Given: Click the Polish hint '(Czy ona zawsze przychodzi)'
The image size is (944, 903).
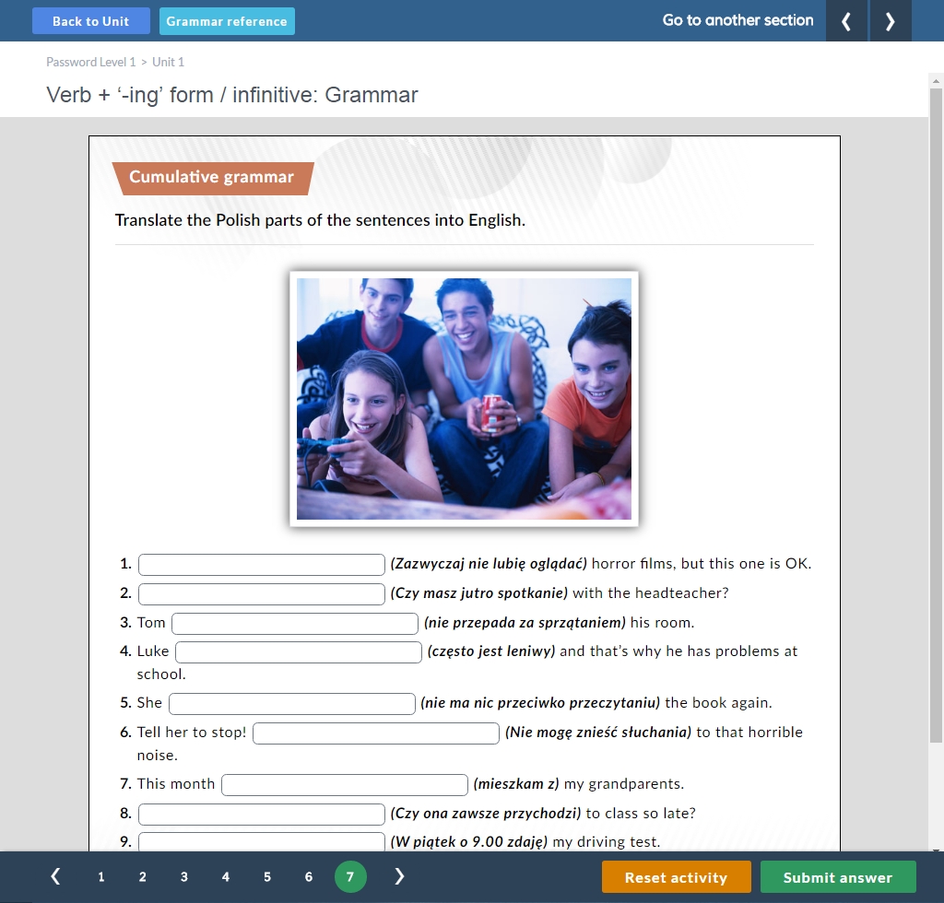Looking at the screenshot, I should pos(486,814).
